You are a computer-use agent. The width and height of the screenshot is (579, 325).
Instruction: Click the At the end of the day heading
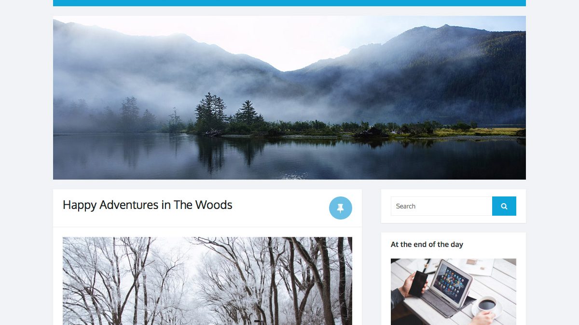[x=427, y=244]
